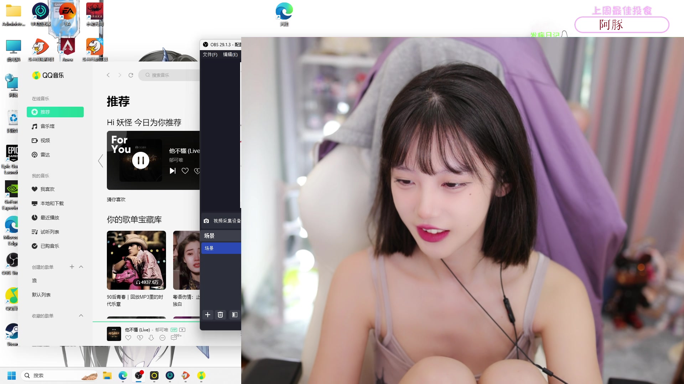The height and width of the screenshot is (384, 684).
Task: Open UU加速器 from taskbar
Action: tap(170, 375)
